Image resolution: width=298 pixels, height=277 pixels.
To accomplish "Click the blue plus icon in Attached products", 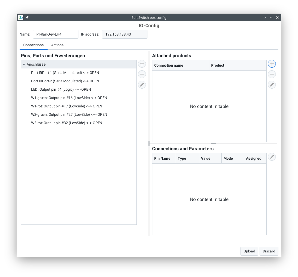I will tap(272, 64).
